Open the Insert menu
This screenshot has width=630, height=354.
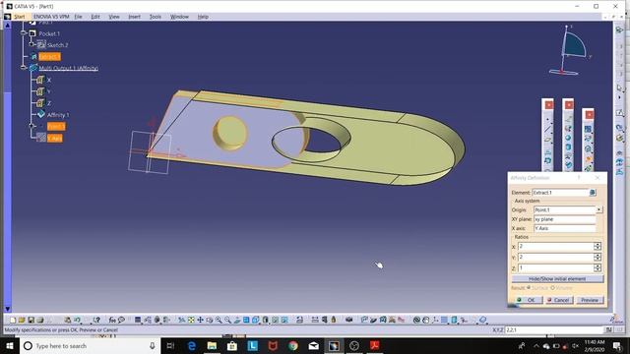134,17
